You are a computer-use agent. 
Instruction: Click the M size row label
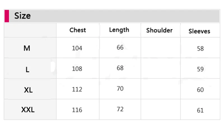pos(27,48)
